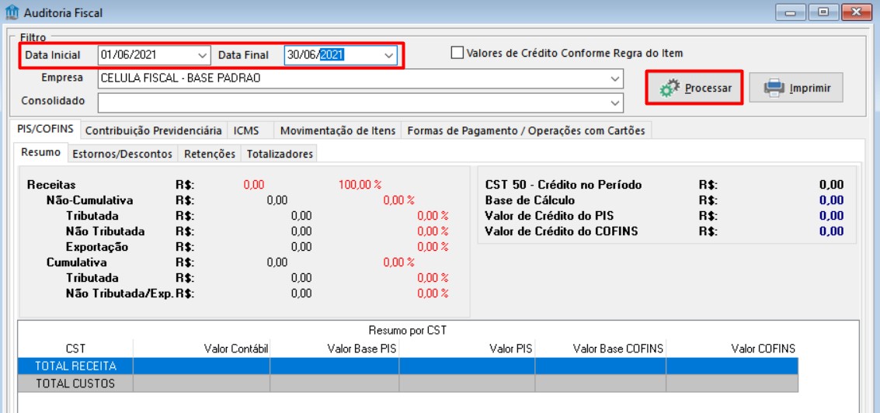Open the Totalizadores sub-tab
Screen dimensions: 880x413
[280, 154]
